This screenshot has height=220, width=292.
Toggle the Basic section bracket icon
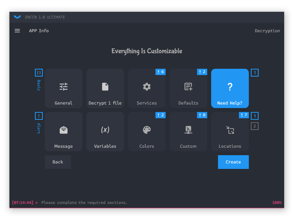[39, 73]
